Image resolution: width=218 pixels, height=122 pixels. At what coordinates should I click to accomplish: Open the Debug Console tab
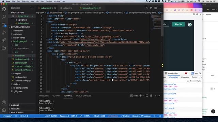click(x=84, y=96)
